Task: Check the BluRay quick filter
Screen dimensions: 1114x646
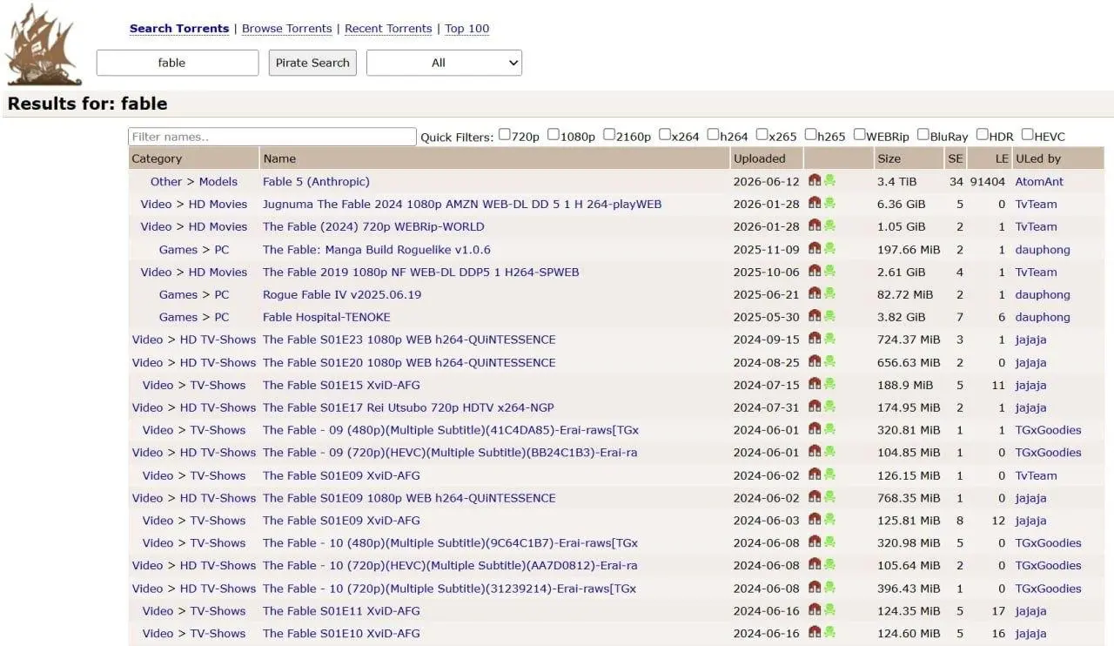Action: tap(923, 135)
